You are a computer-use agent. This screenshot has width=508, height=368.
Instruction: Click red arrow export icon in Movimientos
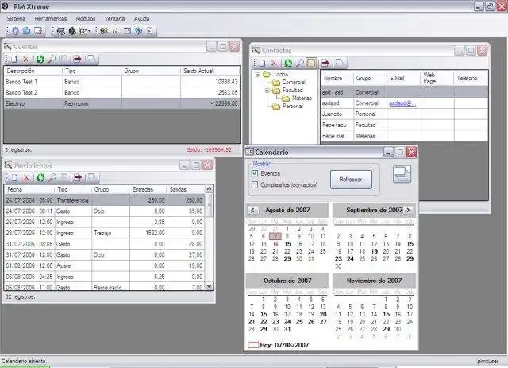78,177
